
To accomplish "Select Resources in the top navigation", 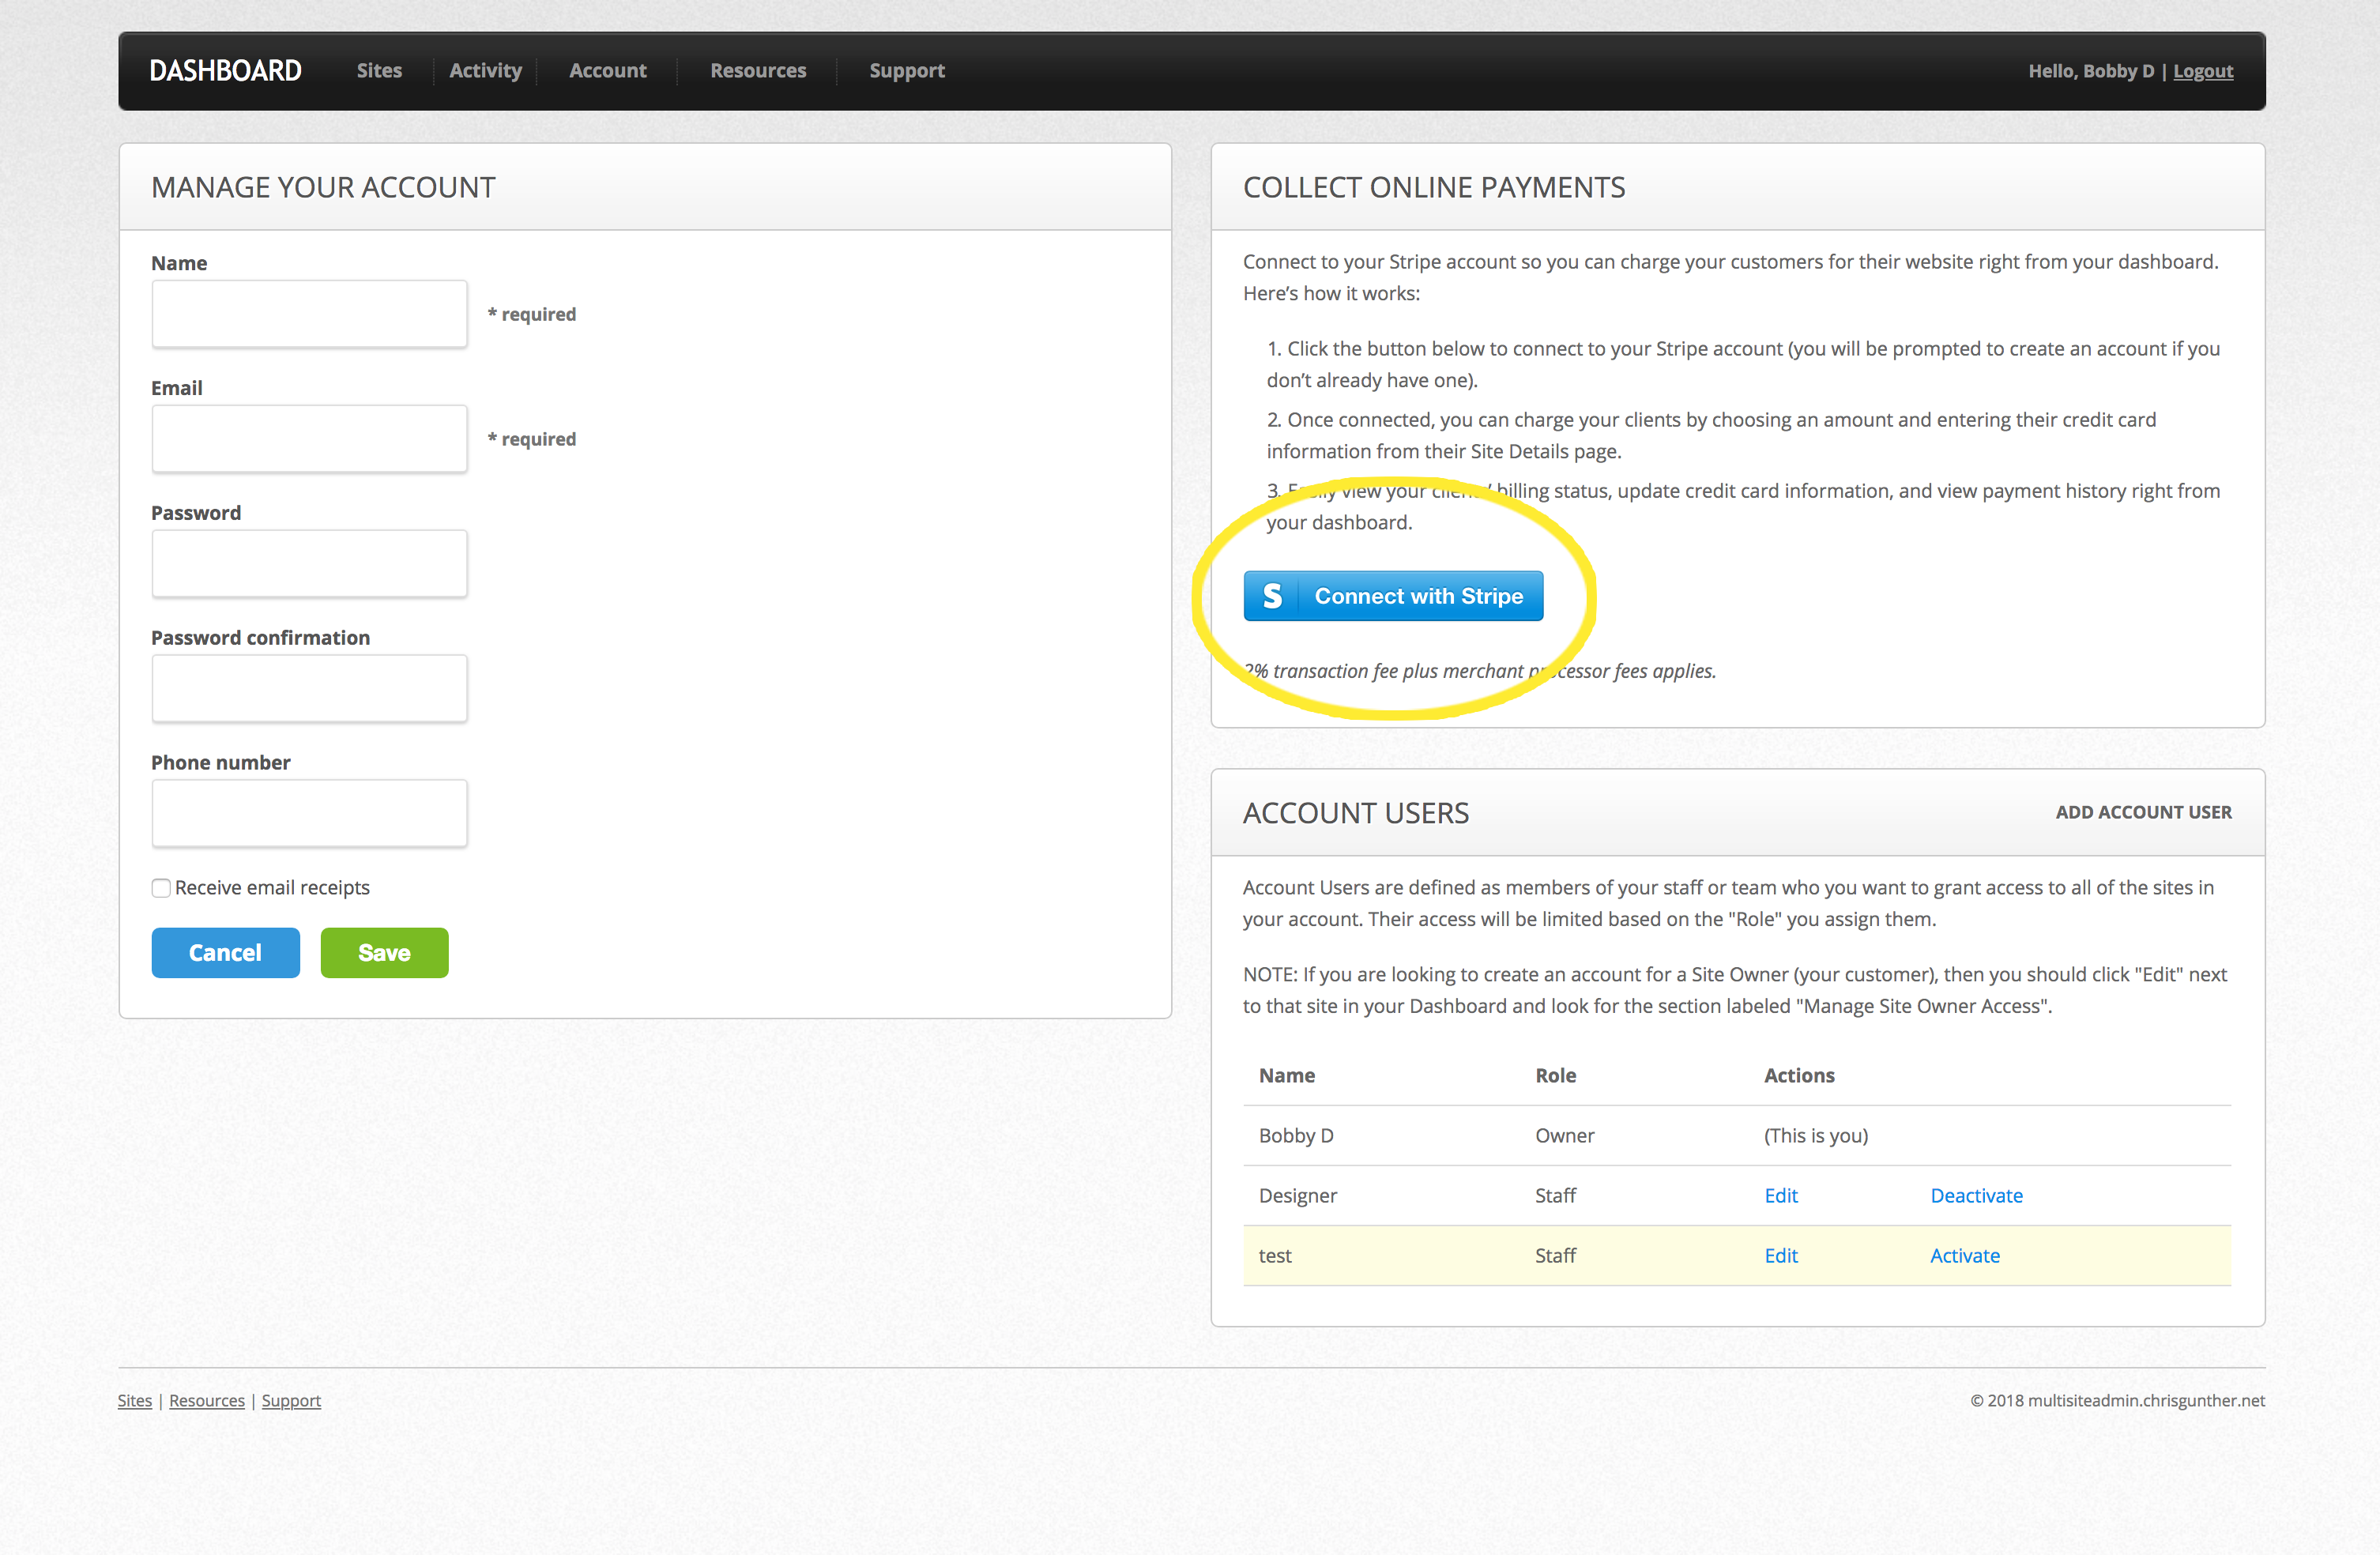I will pos(758,71).
